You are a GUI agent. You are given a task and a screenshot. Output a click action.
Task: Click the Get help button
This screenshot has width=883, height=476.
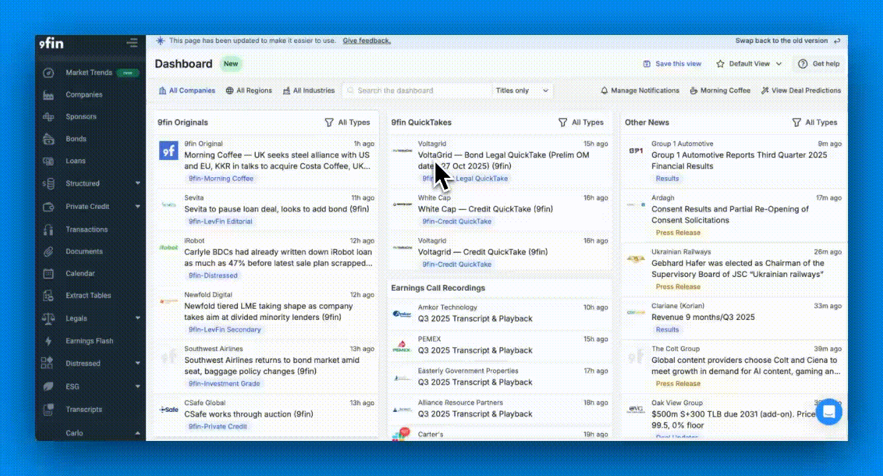(x=819, y=64)
